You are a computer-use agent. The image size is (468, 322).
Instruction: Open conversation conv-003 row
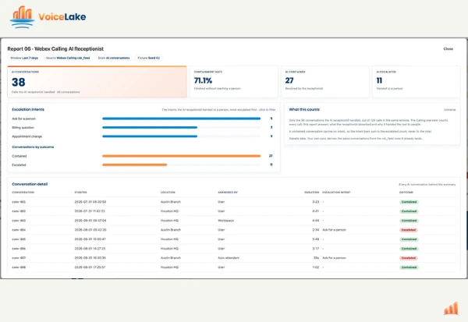click(234, 221)
